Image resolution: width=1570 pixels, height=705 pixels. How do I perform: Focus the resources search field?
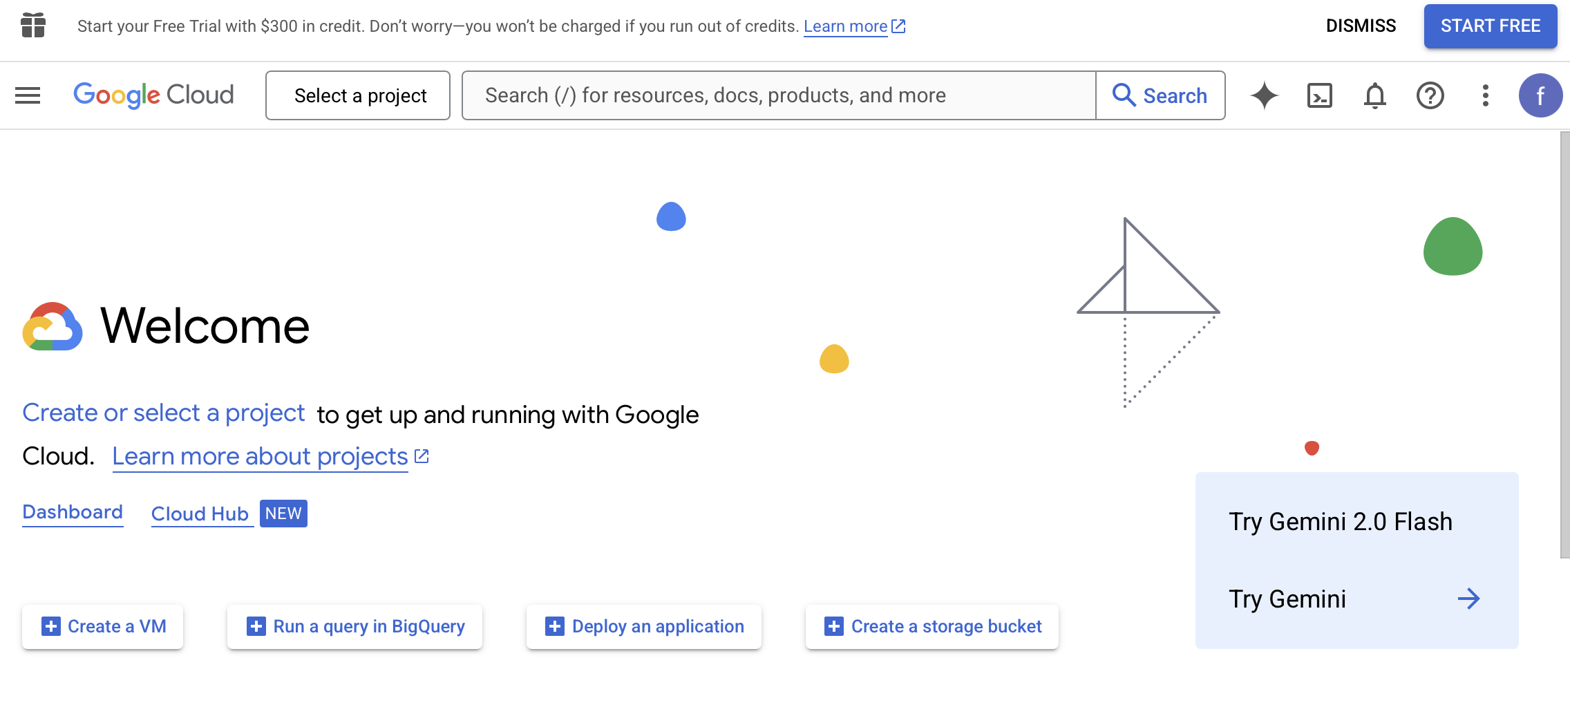pyautogui.click(x=778, y=95)
